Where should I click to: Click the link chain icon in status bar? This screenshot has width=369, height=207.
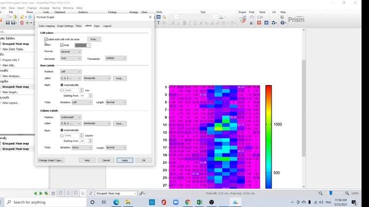click(x=142, y=193)
